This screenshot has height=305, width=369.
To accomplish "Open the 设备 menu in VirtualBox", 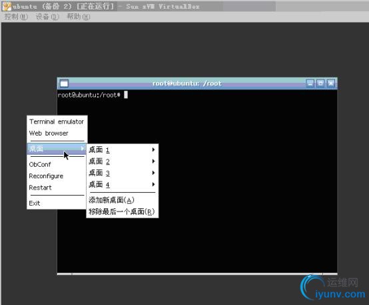I will 47,17.
